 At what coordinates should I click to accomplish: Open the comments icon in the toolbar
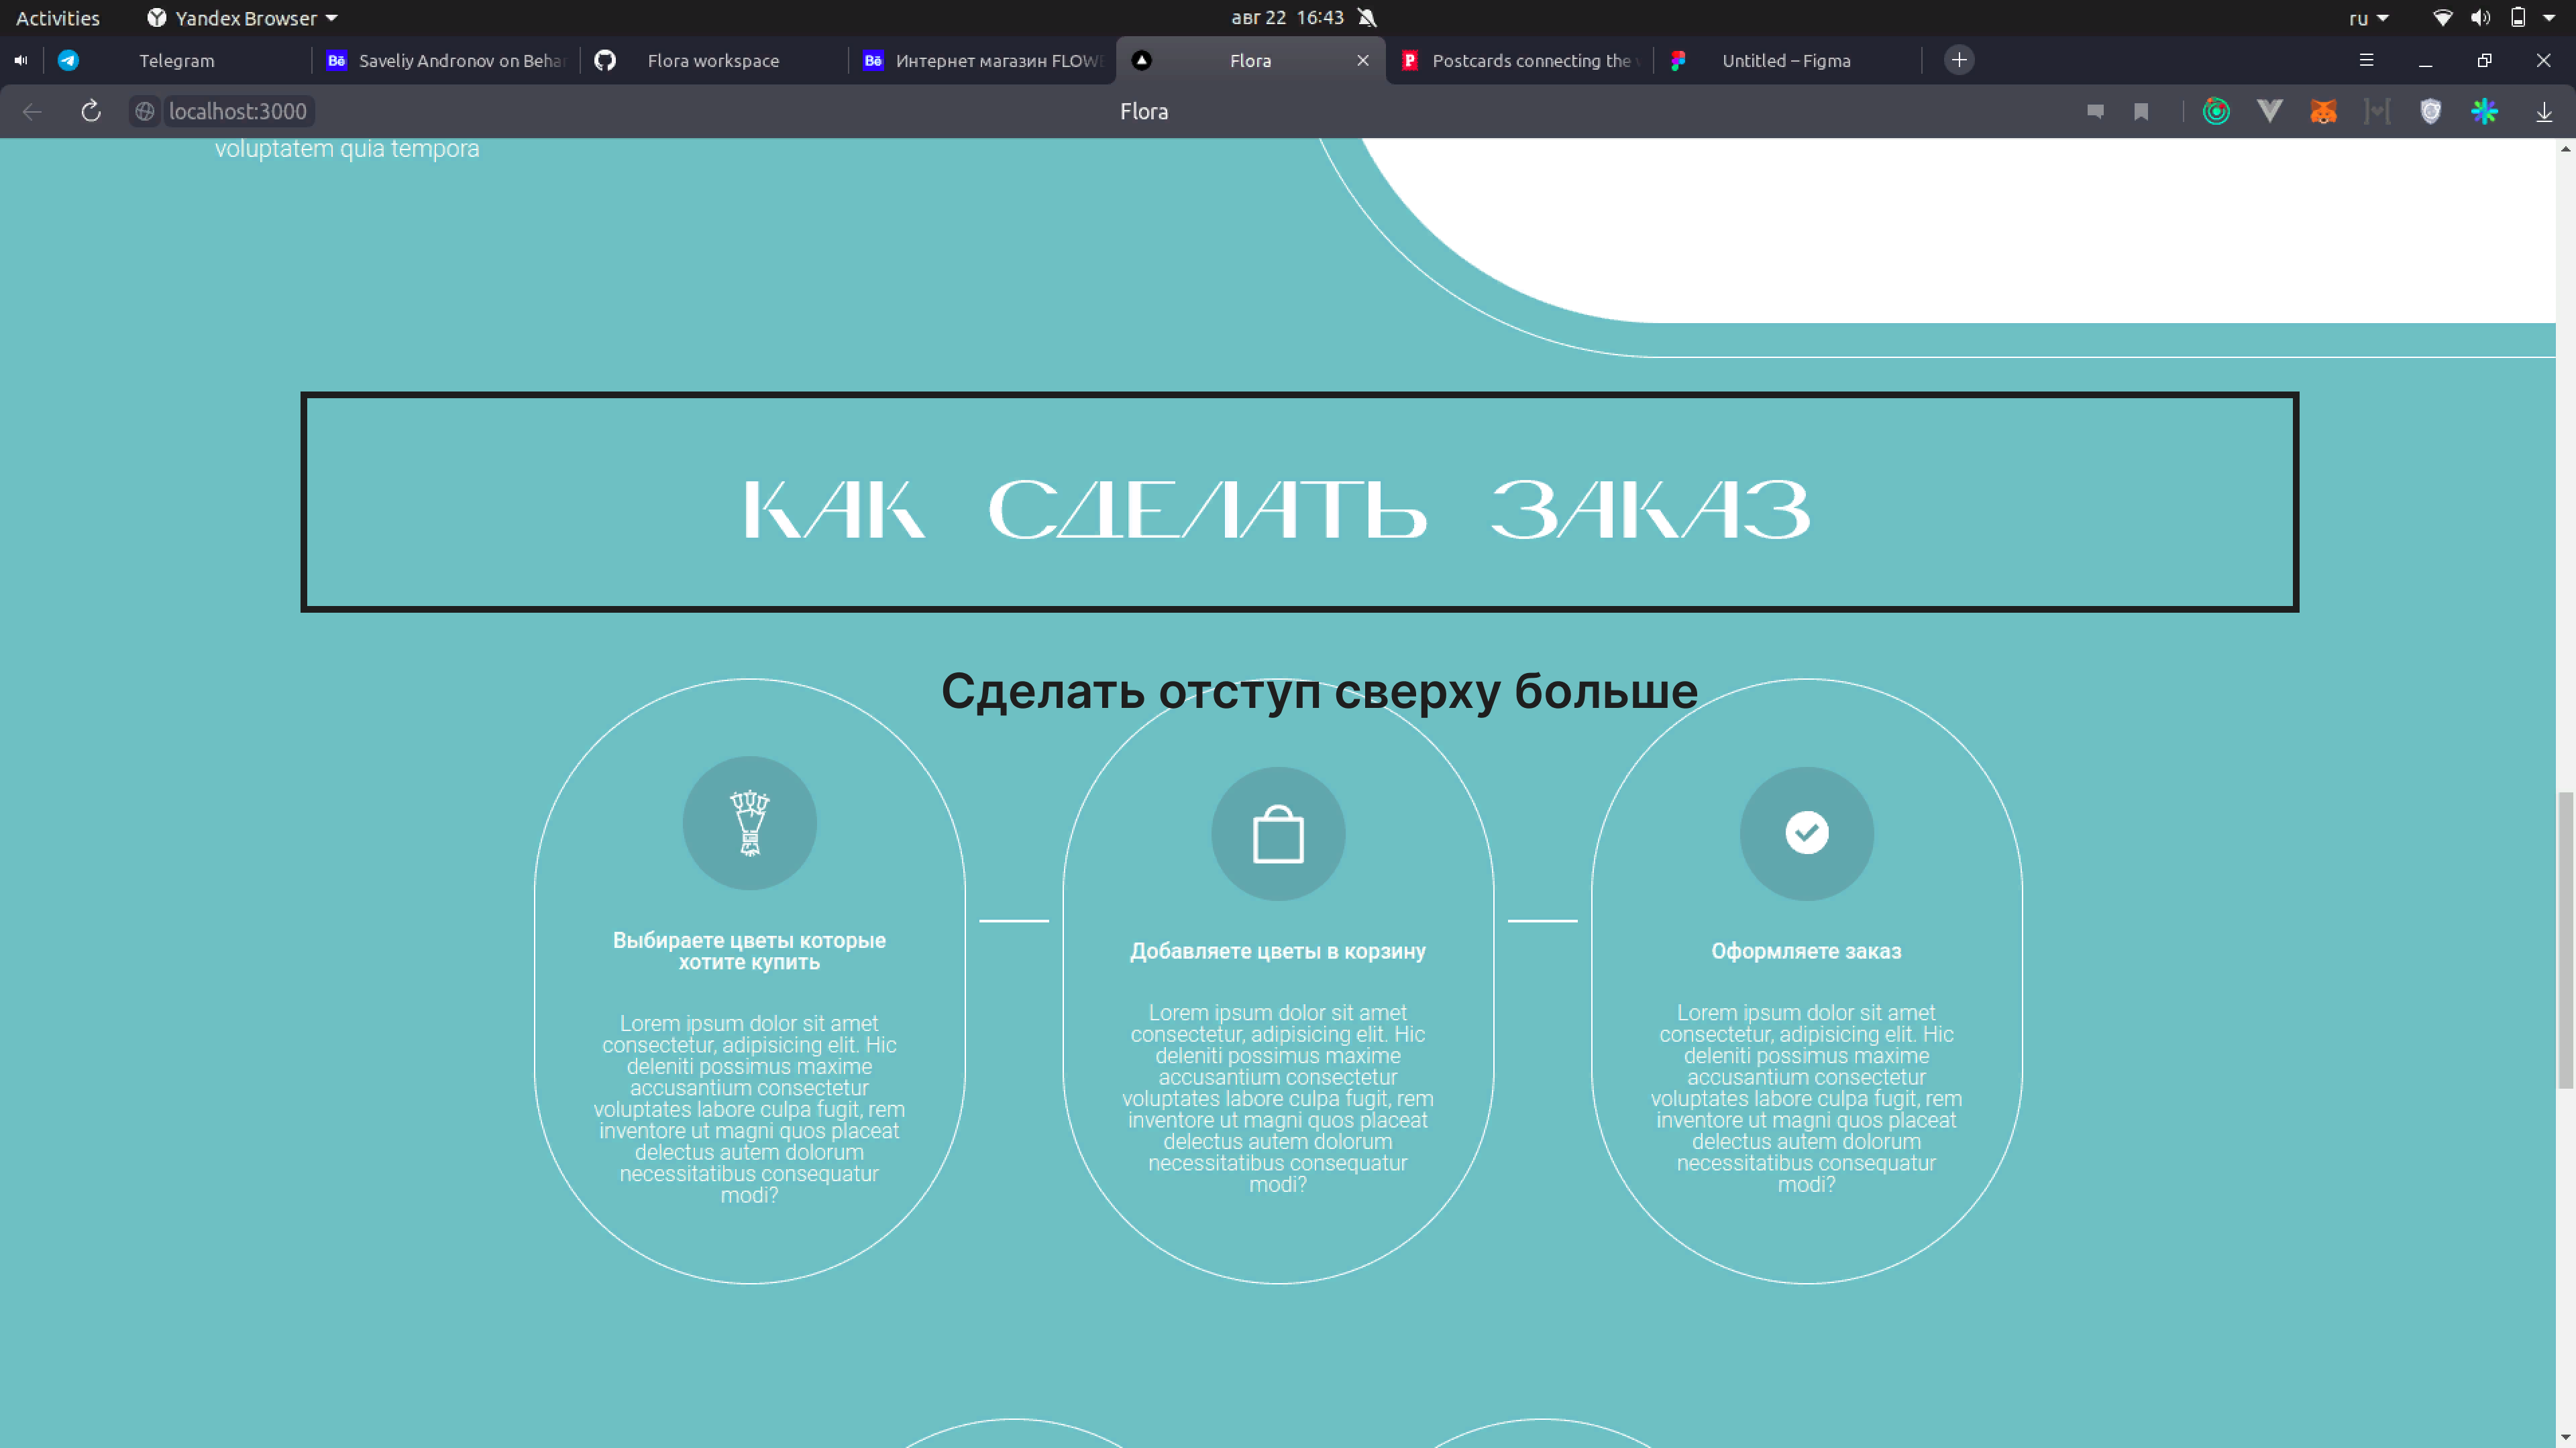point(2095,111)
